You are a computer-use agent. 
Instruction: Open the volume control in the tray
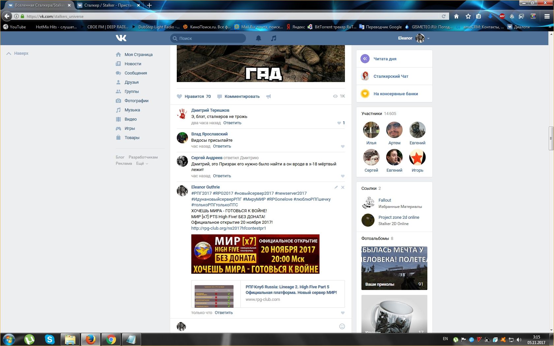[519, 339]
